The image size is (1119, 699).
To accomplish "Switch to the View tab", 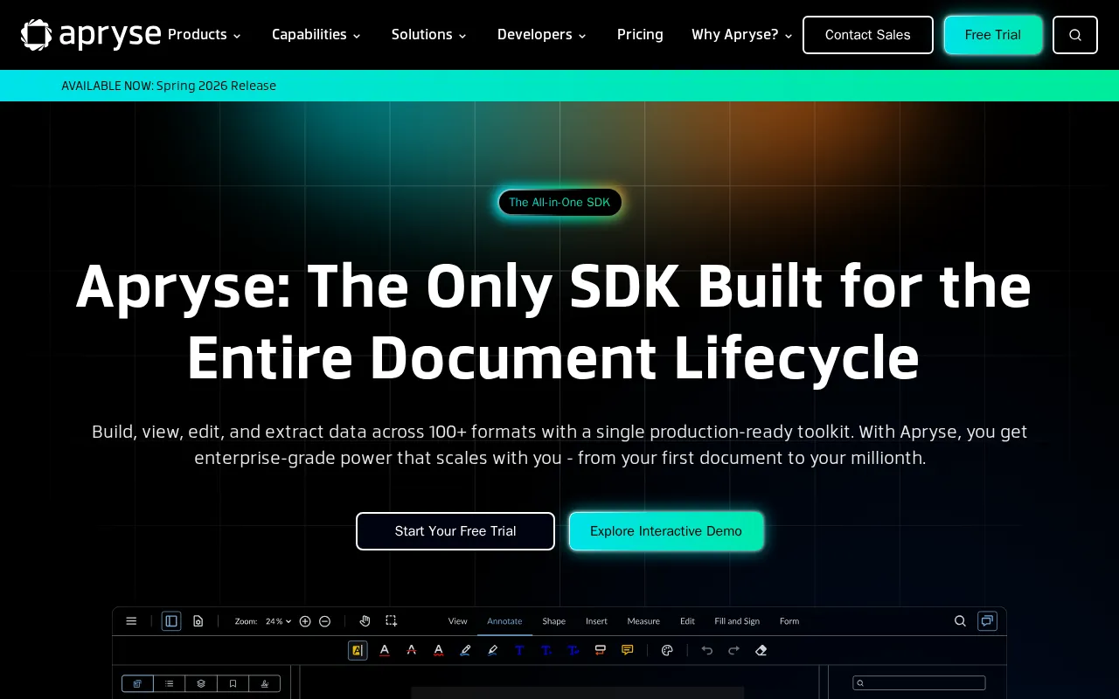I will [458, 621].
